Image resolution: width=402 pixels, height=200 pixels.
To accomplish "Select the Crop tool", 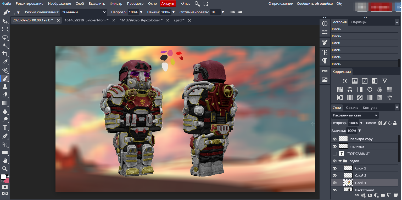I will point(5,54).
